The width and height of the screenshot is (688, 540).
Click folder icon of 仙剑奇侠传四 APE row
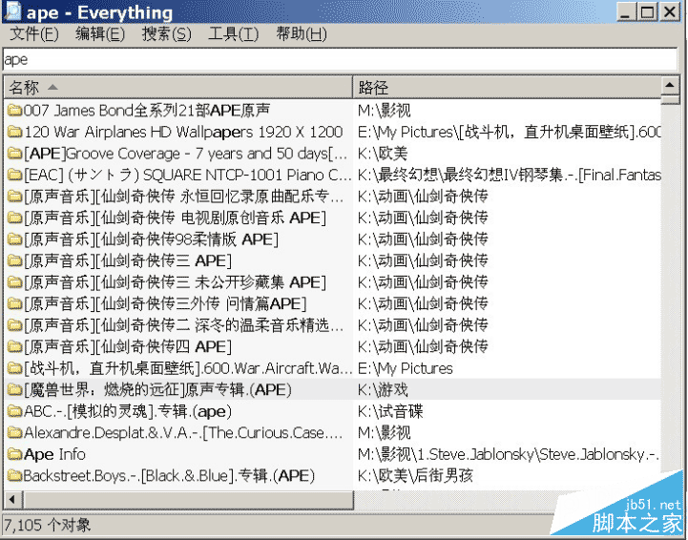point(15,347)
